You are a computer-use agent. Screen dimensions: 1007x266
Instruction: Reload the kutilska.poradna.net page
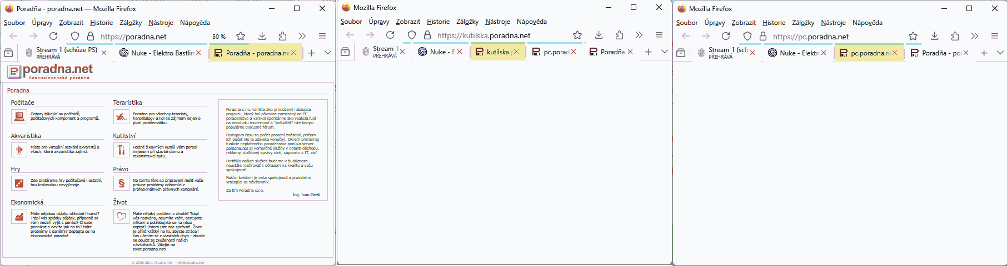[x=390, y=35]
